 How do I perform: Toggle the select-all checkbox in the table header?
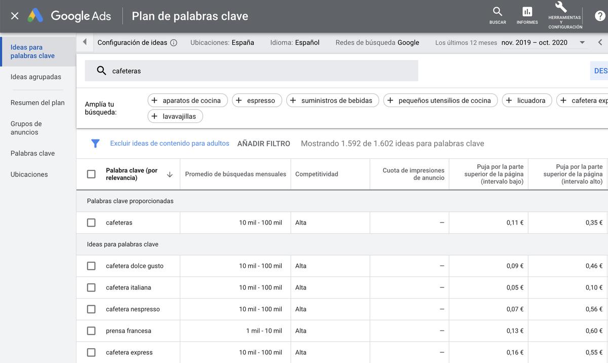[x=91, y=174]
